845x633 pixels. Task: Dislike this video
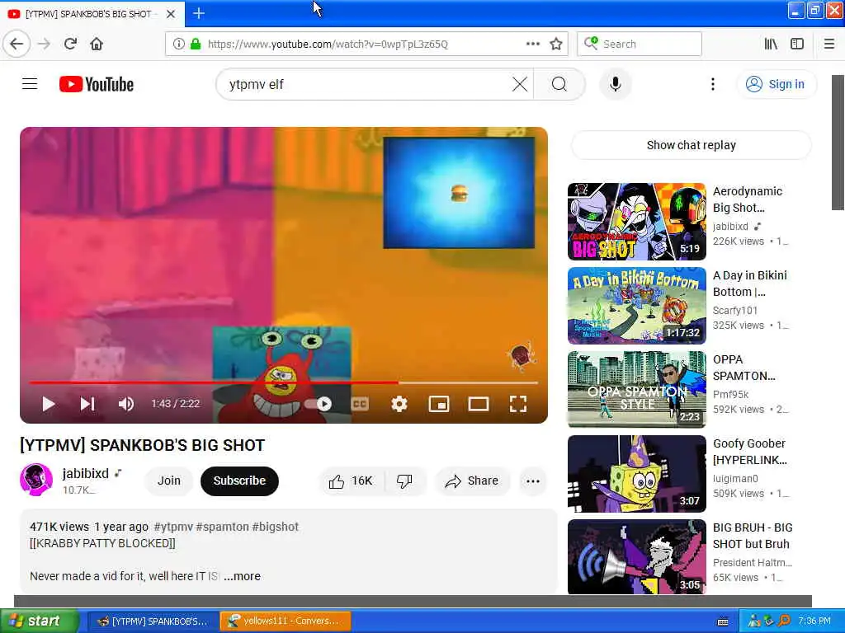(404, 481)
